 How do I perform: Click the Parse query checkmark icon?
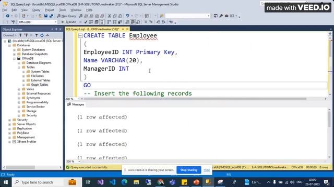coord(86,22)
